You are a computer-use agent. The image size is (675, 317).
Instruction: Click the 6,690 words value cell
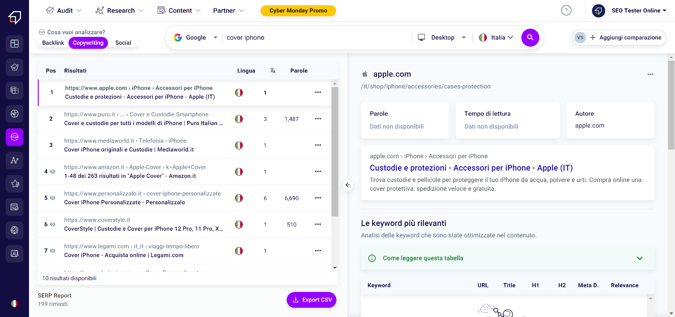pos(291,198)
